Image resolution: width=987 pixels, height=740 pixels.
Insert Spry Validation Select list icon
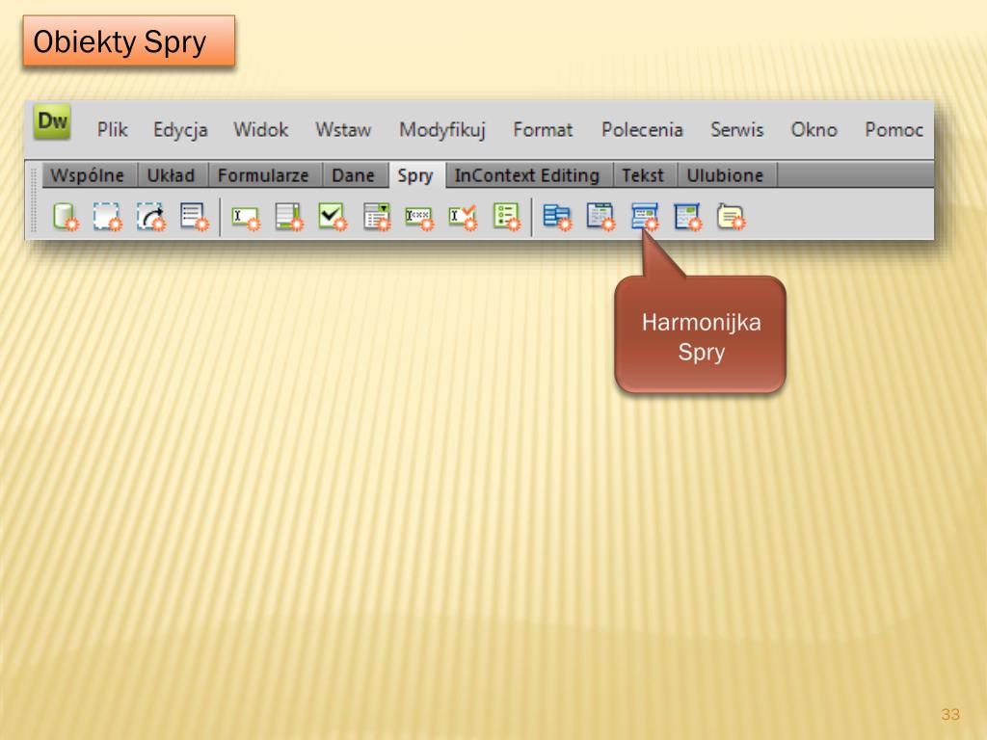tap(377, 217)
